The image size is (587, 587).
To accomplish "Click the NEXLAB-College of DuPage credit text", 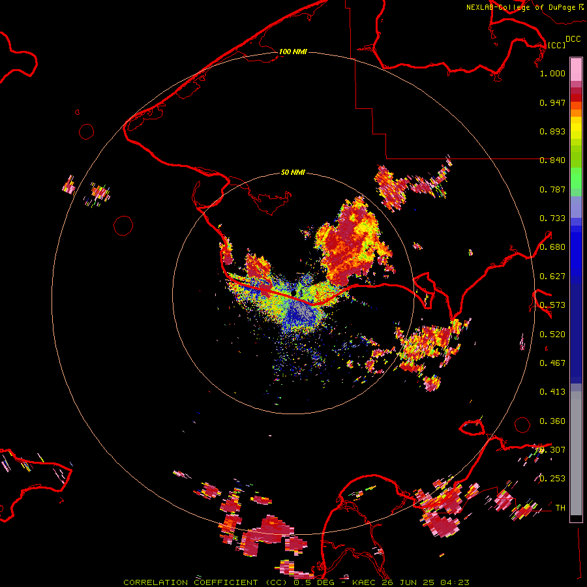I will (520, 7).
